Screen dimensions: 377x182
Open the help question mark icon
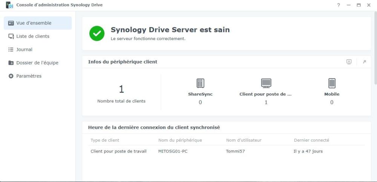point(339,5)
